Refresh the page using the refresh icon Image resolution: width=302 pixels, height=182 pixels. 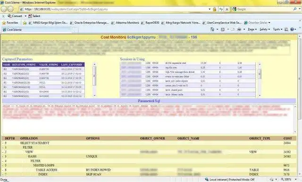[x=221, y=9]
